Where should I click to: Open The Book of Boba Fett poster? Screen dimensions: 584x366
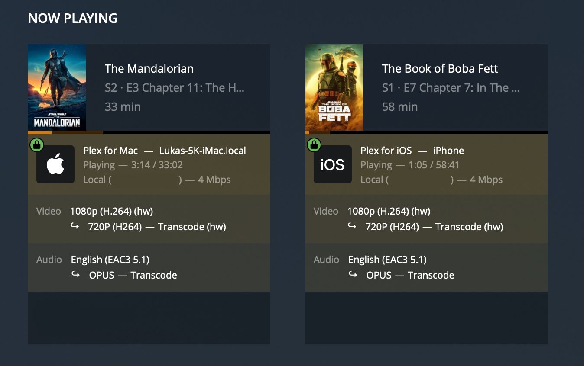[x=334, y=87]
